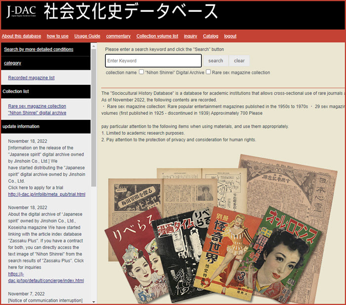Focus the Enter Keyword search field
The image size is (346, 305).
click(153, 61)
